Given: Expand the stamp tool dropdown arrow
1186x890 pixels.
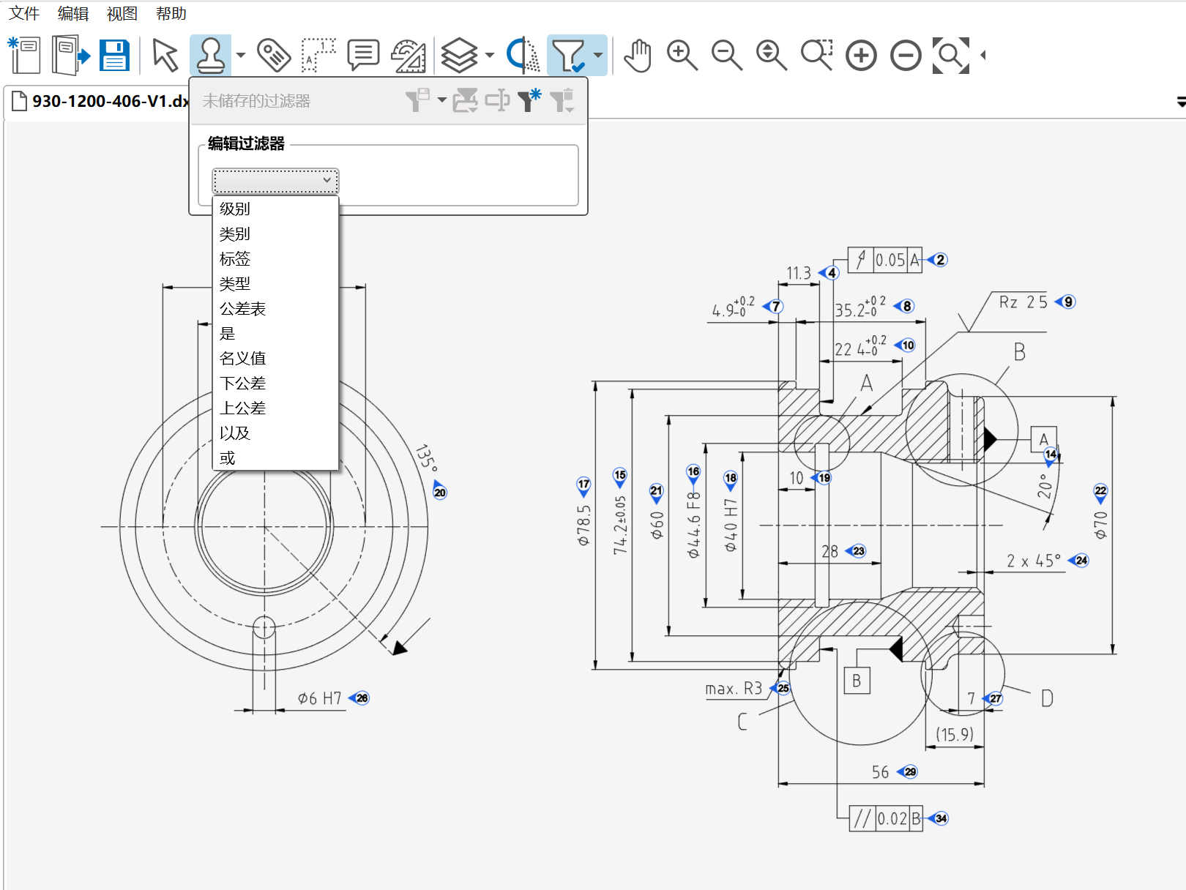Looking at the screenshot, I should 241,56.
